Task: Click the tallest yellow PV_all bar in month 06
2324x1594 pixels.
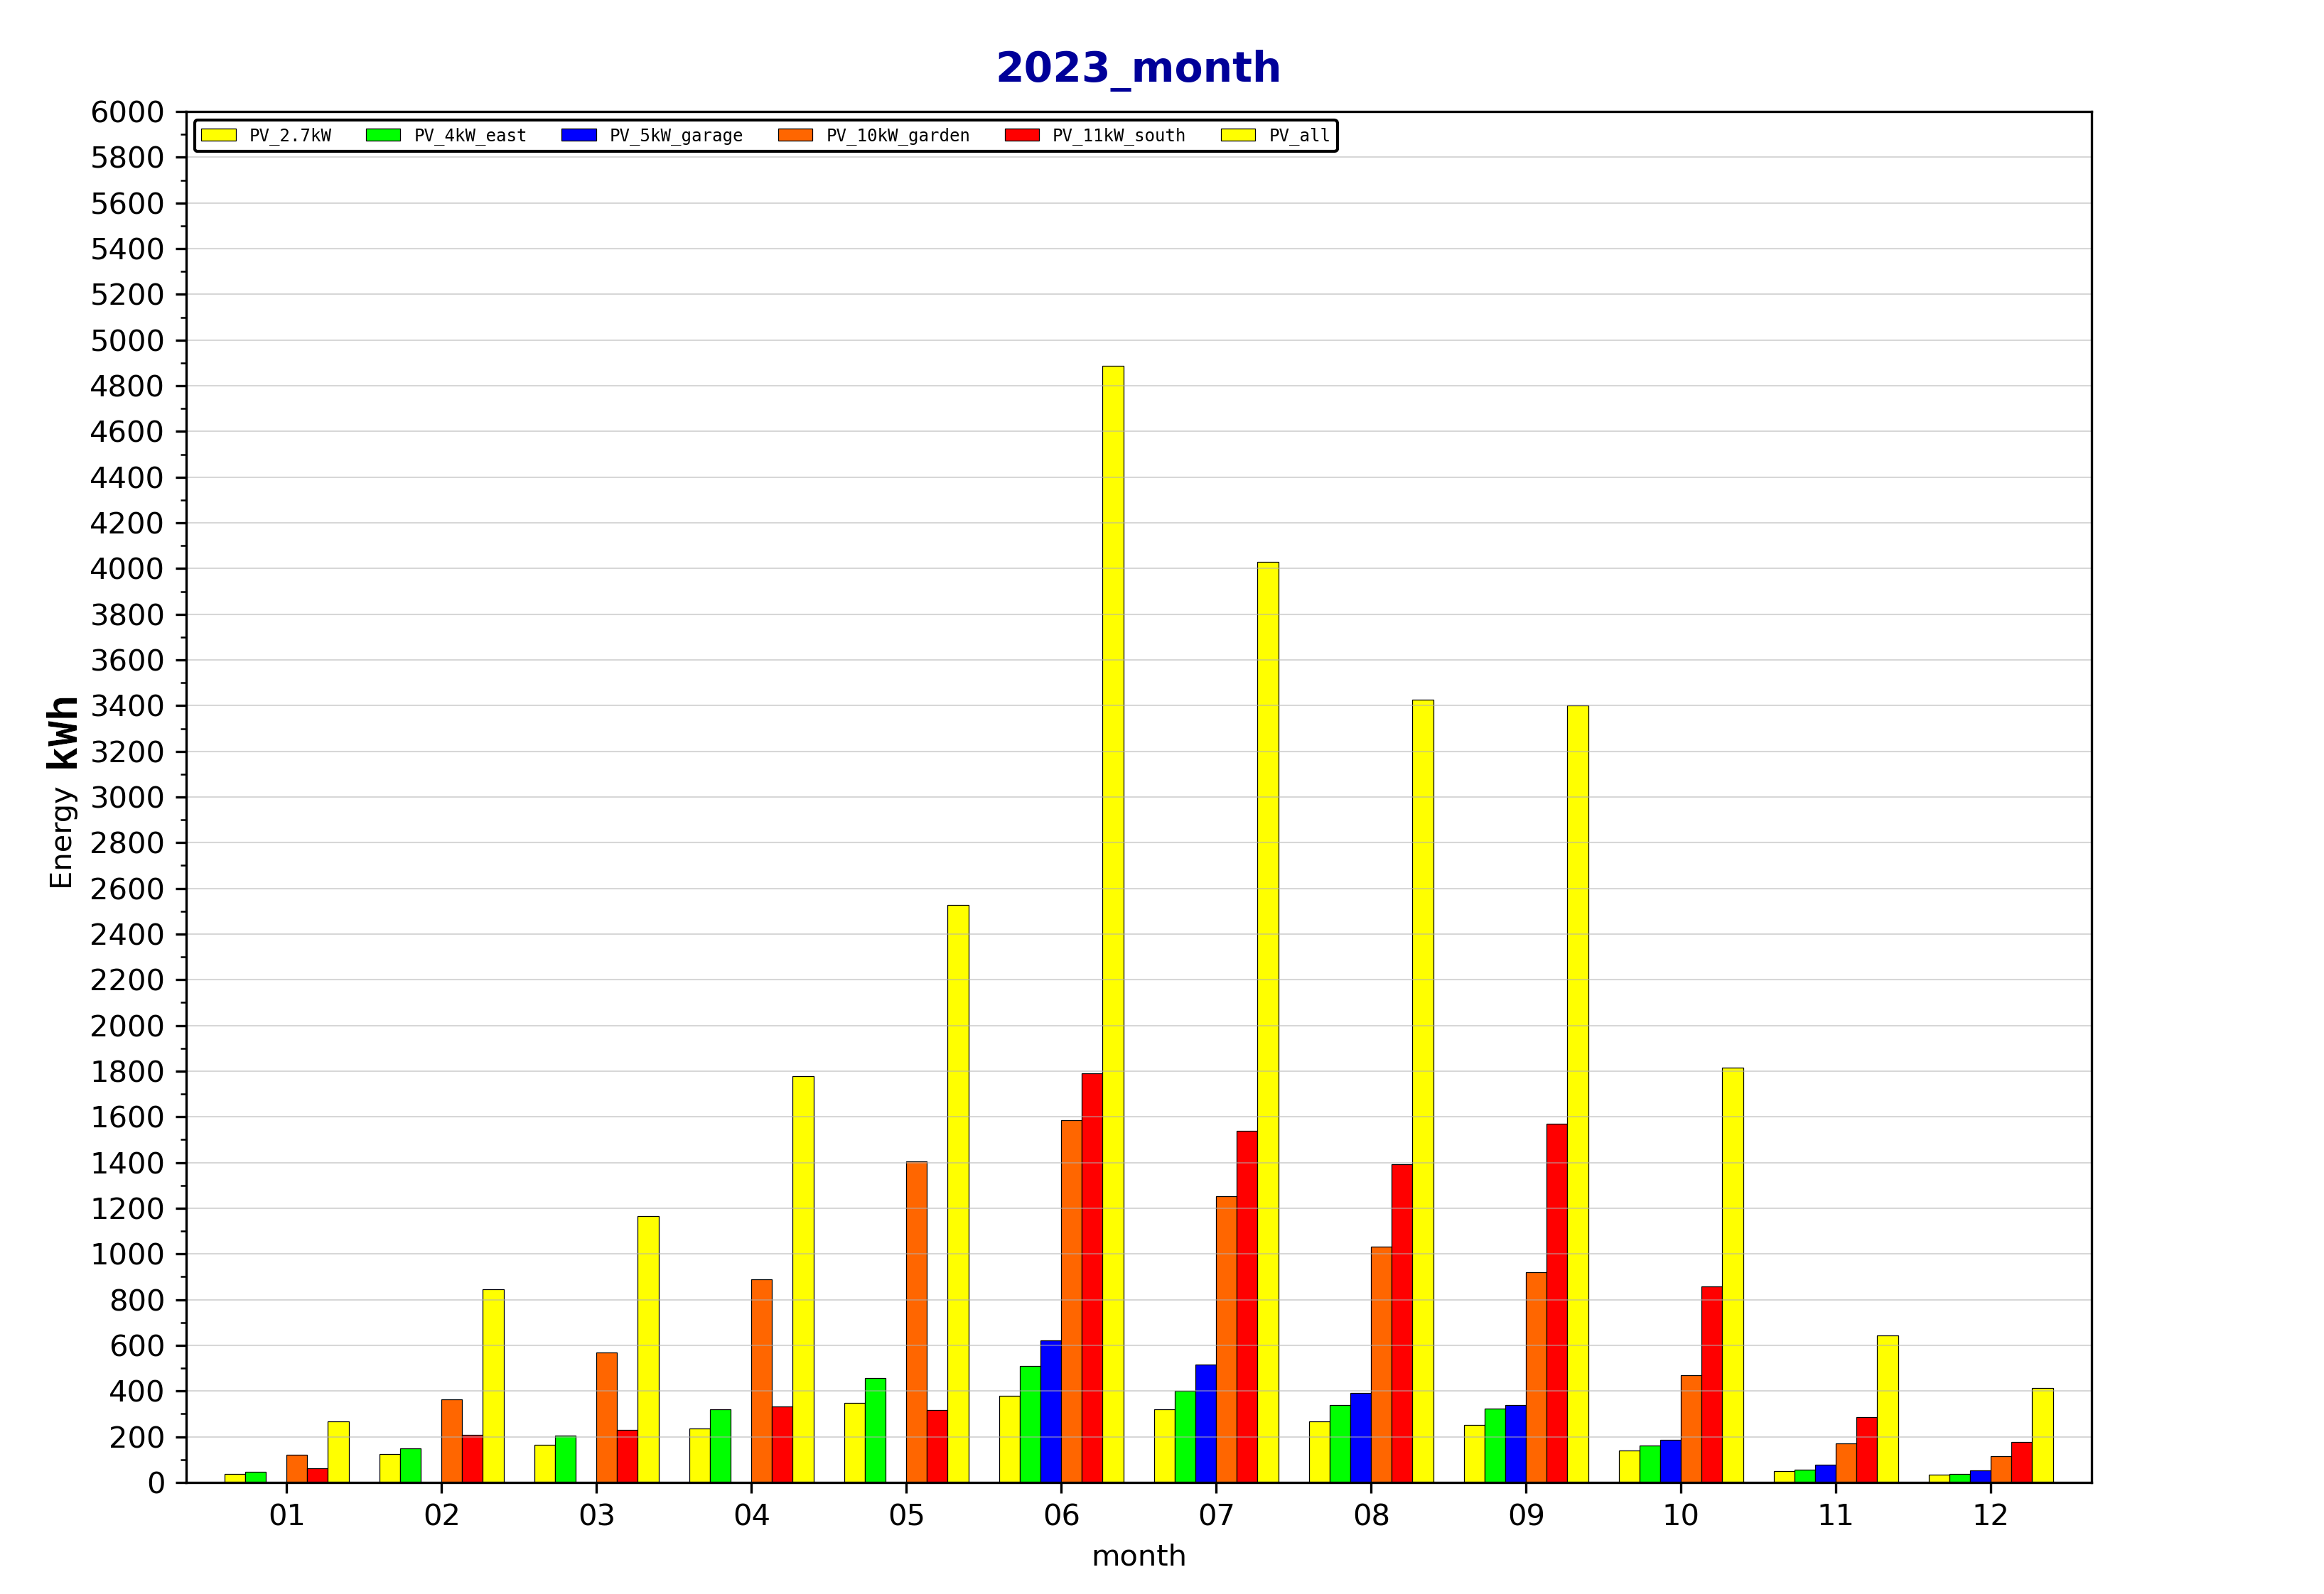Action: point(1113,924)
